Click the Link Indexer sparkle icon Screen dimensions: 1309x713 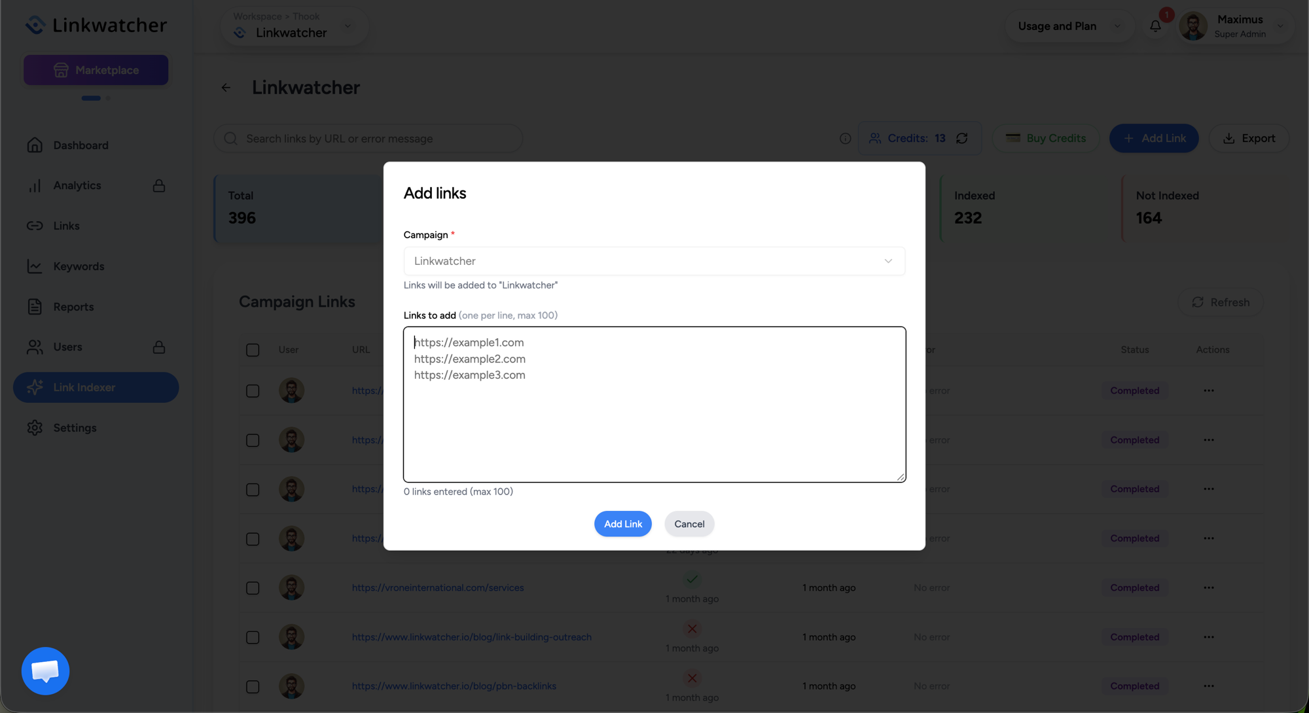35,387
